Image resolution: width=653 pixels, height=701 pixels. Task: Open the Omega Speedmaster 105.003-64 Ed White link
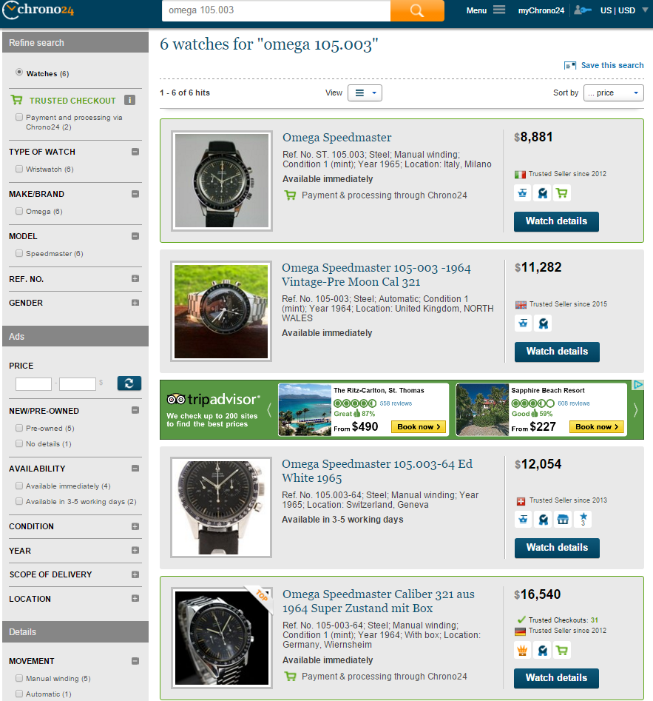tap(377, 471)
